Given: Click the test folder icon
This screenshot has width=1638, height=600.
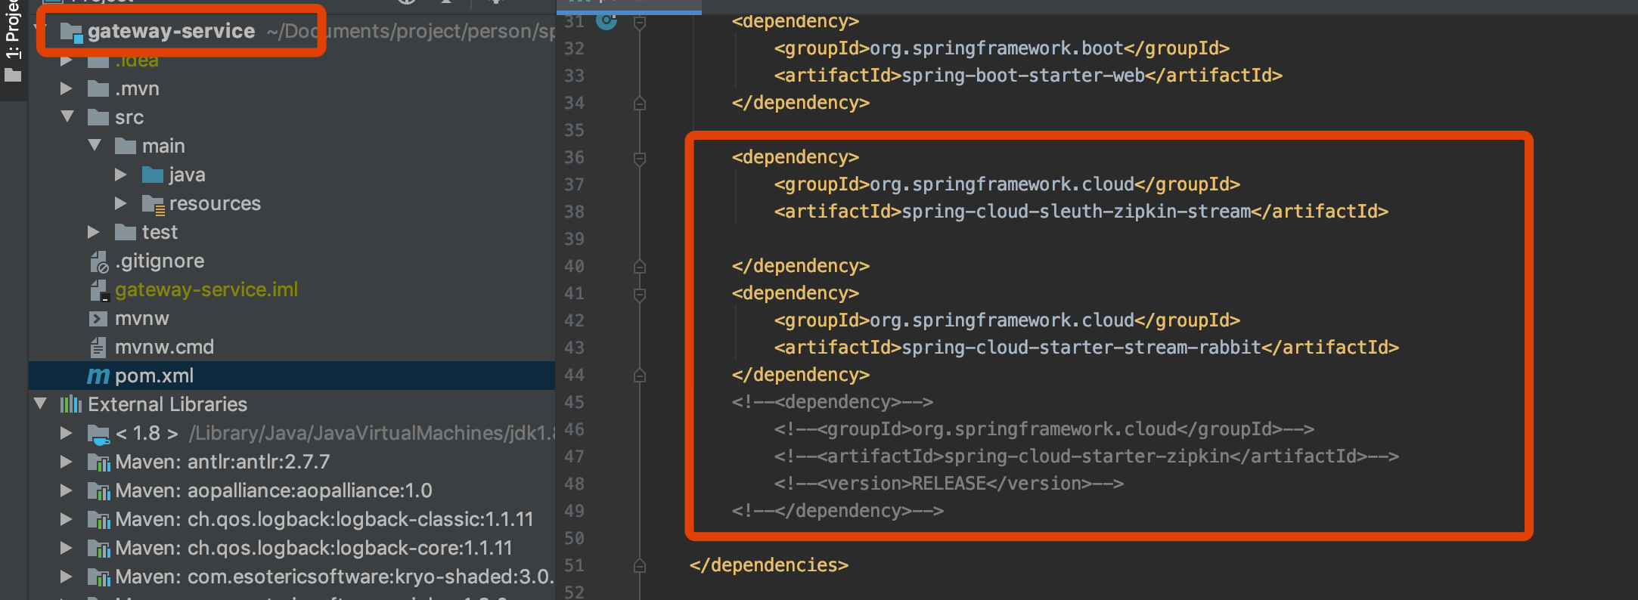Looking at the screenshot, I should click(126, 232).
